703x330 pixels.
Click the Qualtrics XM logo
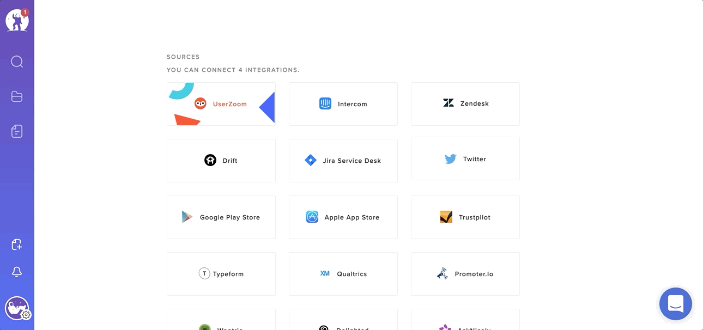click(325, 273)
